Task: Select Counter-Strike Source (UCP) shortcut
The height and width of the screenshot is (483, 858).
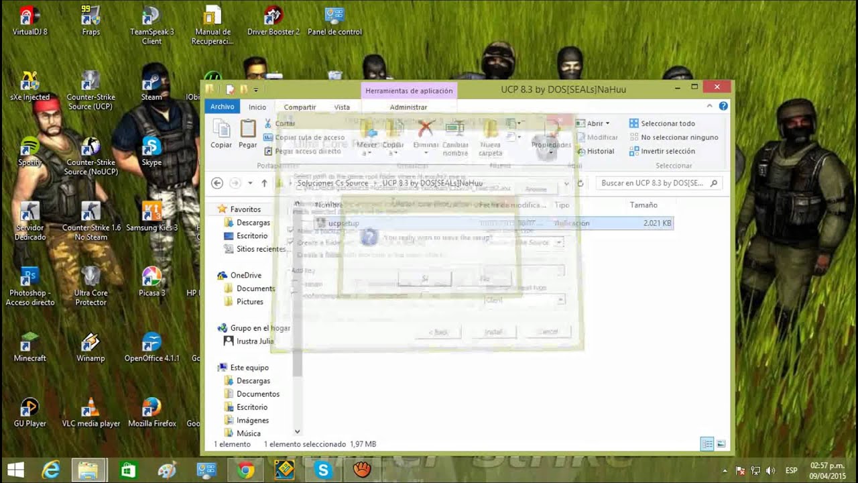Action: 90,91
